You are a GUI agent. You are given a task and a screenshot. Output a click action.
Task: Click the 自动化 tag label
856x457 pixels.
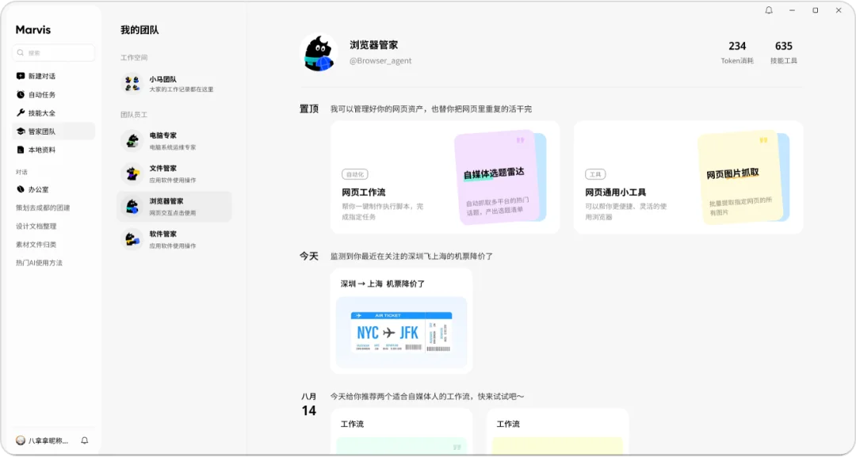355,174
